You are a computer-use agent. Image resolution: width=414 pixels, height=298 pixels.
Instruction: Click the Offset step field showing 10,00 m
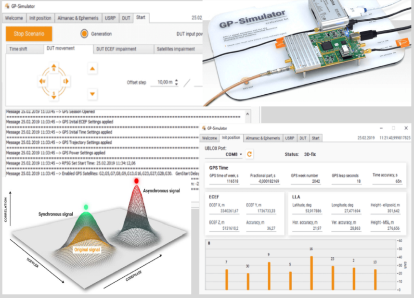[x=162, y=82]
